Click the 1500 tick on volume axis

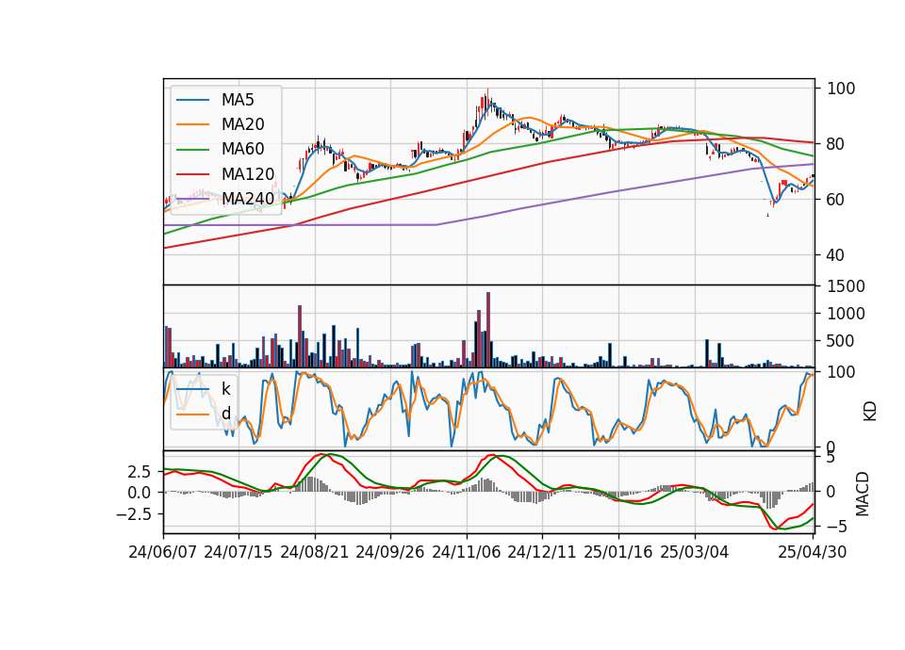click(x=846, y=286)
